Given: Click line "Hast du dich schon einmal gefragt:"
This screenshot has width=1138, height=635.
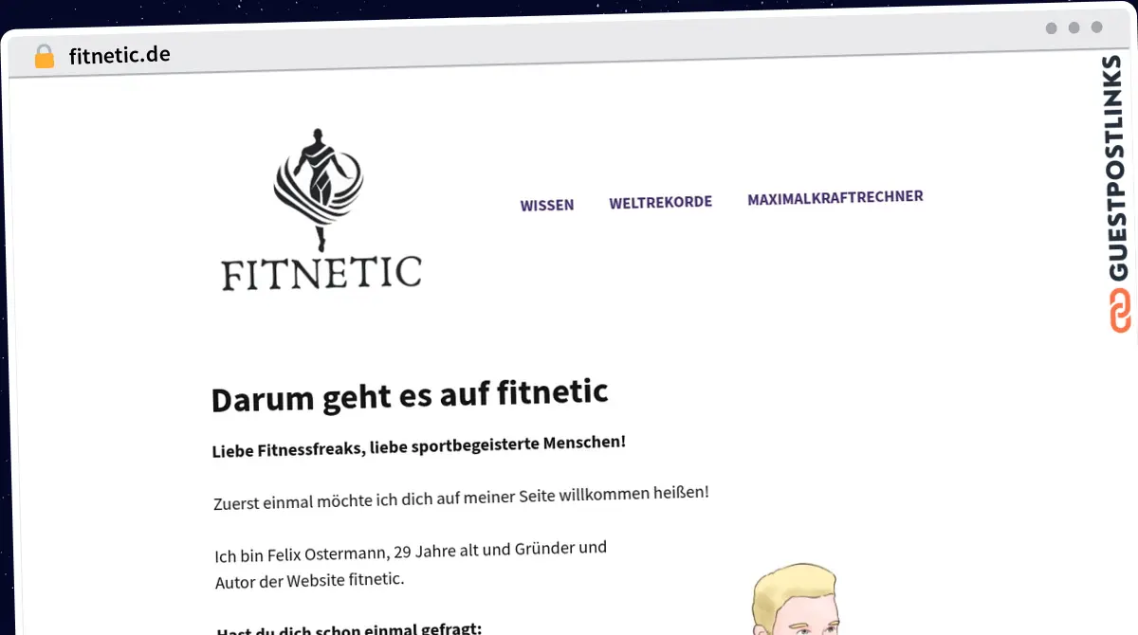Looking at the screenshot, I should [x=350, y=629].
